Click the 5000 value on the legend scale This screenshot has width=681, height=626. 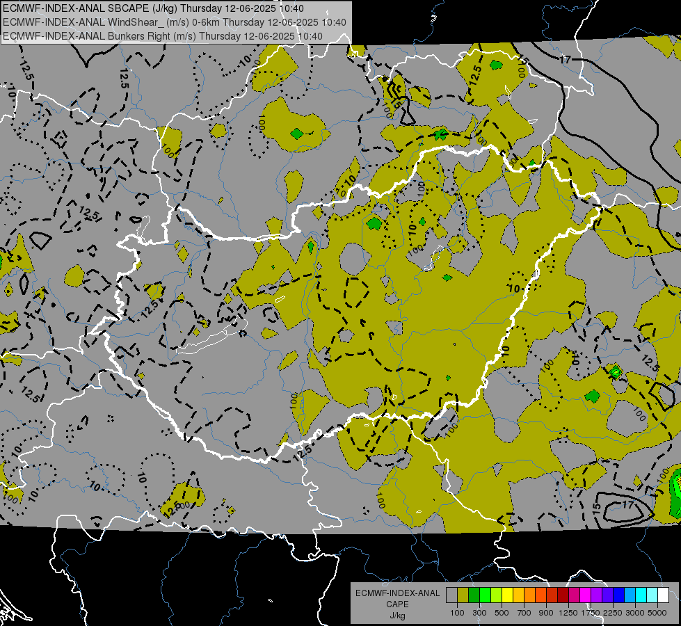(x=657, y=613)
